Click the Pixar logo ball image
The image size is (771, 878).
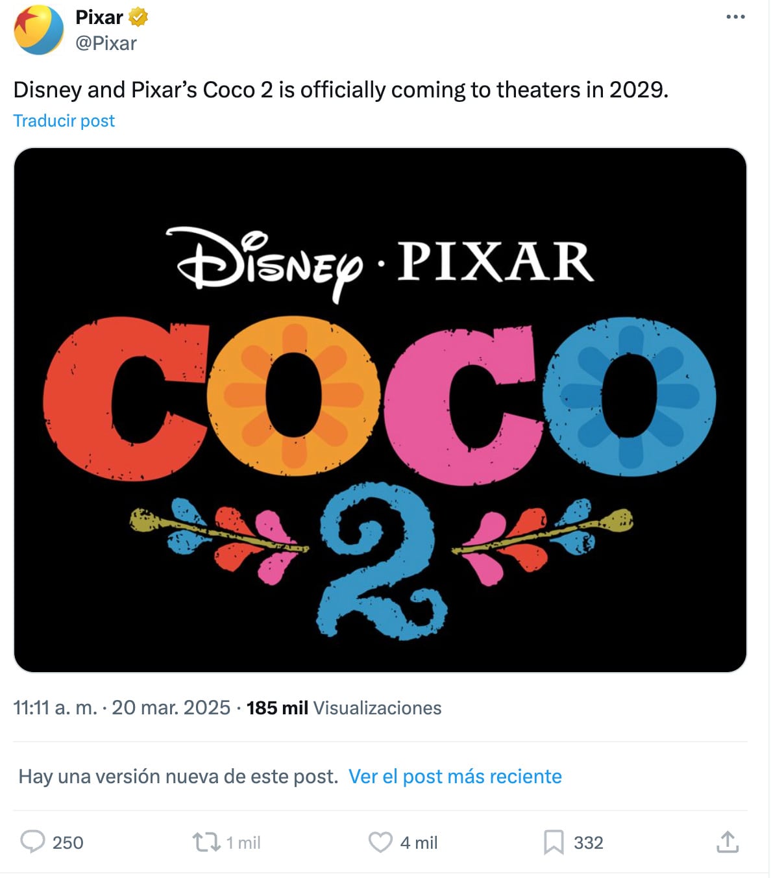coord(40,31)
